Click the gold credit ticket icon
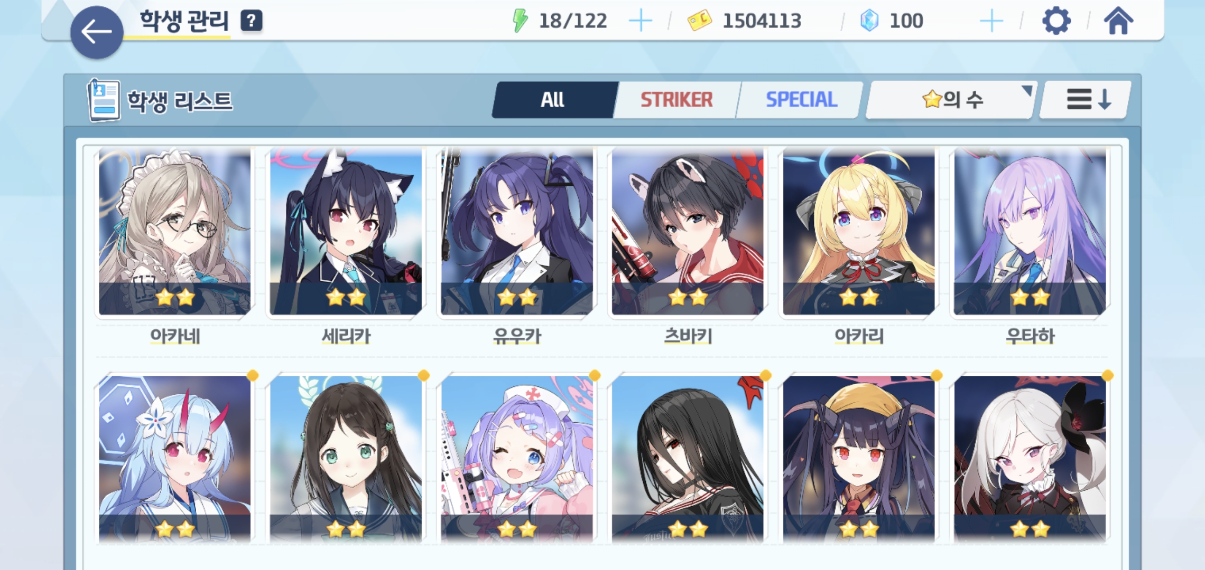The image size is (1205, 570). 700,21
